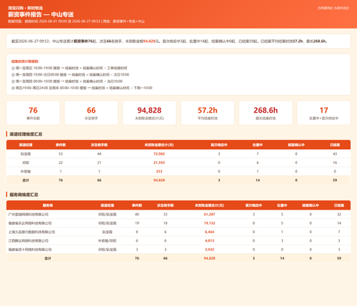Click the 服务商维度汇总 section heading
Screen dimensions: 357x306
point(24,195)
